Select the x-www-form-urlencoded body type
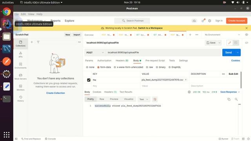 pyautogui.click(x=128, y=67)
